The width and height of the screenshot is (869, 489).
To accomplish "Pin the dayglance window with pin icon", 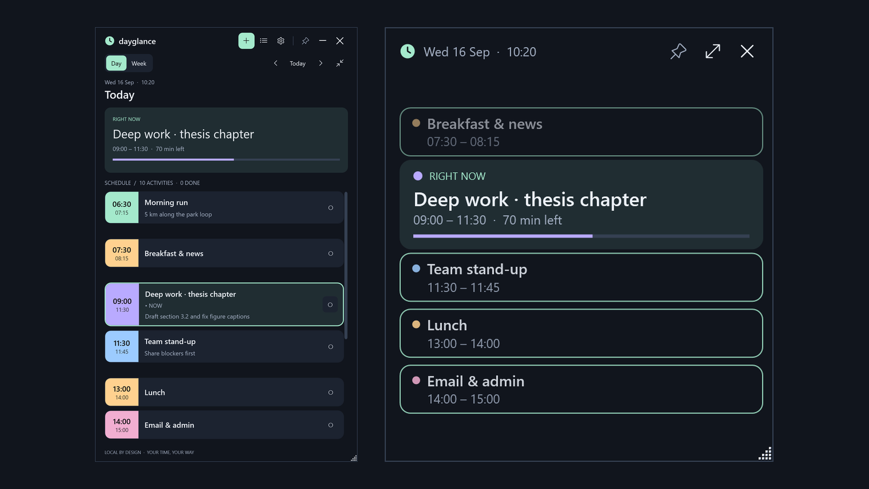I will pos(305,41).
